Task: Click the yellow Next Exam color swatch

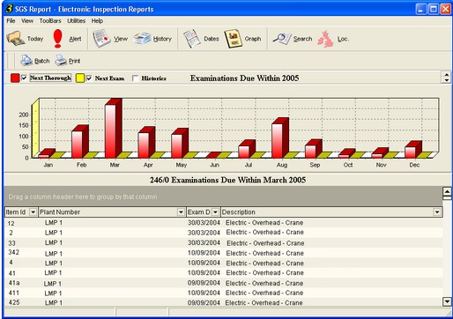Action: click(80, 78)
